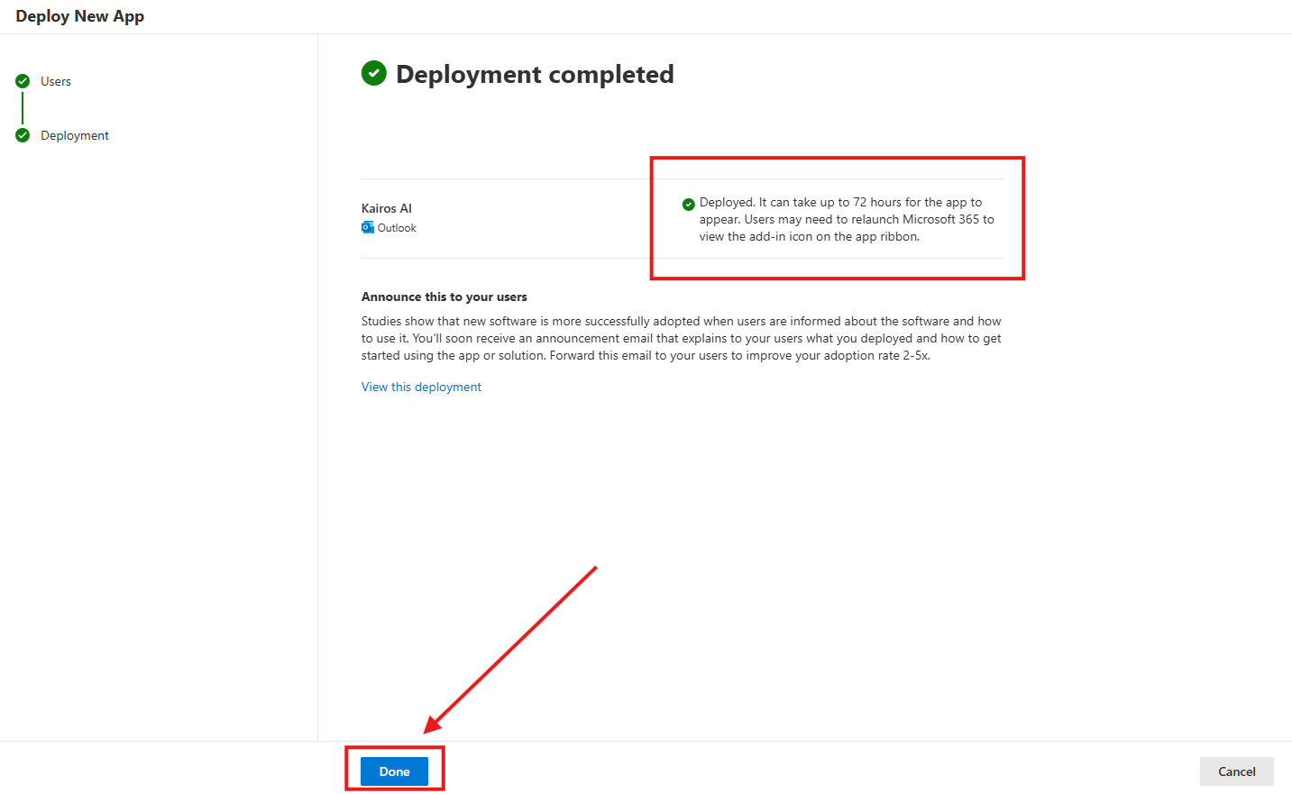Screen dimensions: 1292x794
Task: Click the Outlook label text
Action: (397, 228)
